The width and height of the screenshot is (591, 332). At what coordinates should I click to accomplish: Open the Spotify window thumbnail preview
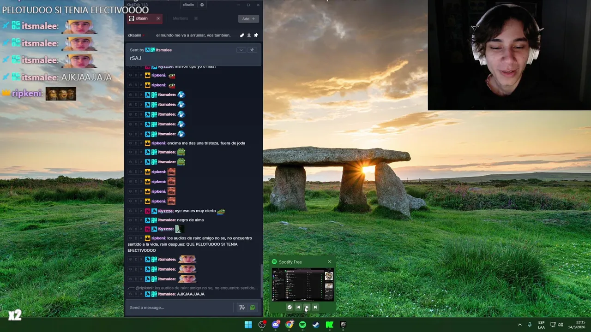(302, 285)
